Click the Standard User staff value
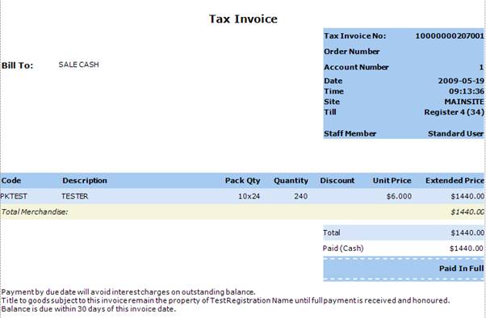The width and height of the screenshot is (486, 318). click(455, 134)
